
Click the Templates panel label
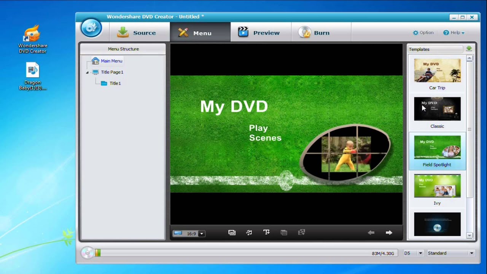419,49
